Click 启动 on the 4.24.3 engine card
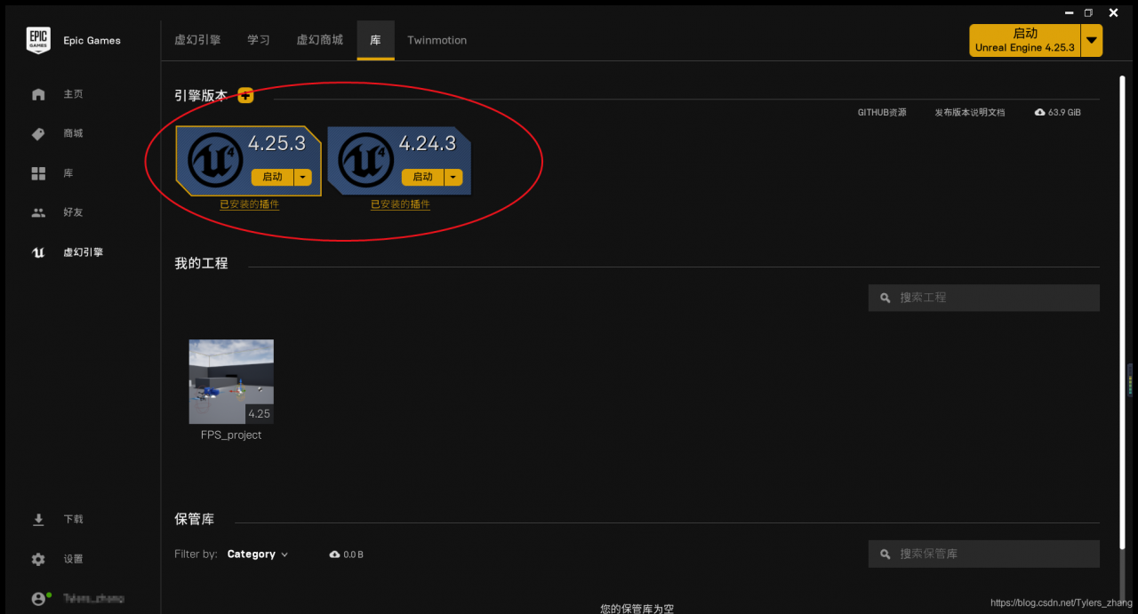The height and width of the screenshot is (614, 1138). tap(423, 177)
